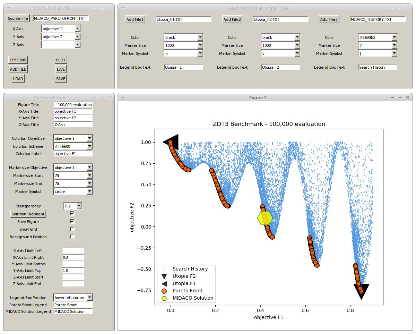
Task: Maximize the Figure 1 window
Action: click(400, 98)
